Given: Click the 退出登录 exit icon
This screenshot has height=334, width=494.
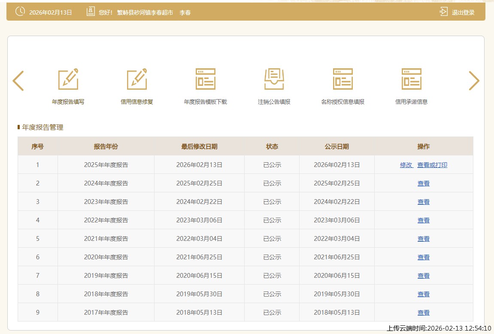Looking at the screenshot, I should pos(444,12).
